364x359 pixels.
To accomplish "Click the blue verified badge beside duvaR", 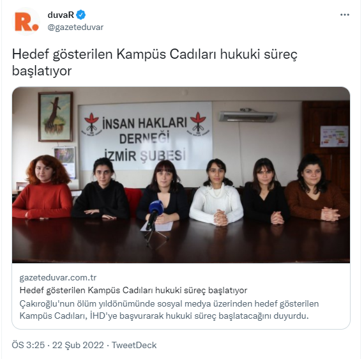I will click(81, 15).
